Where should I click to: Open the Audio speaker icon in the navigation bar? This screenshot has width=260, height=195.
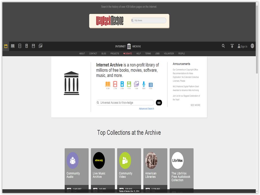(26, 46)
